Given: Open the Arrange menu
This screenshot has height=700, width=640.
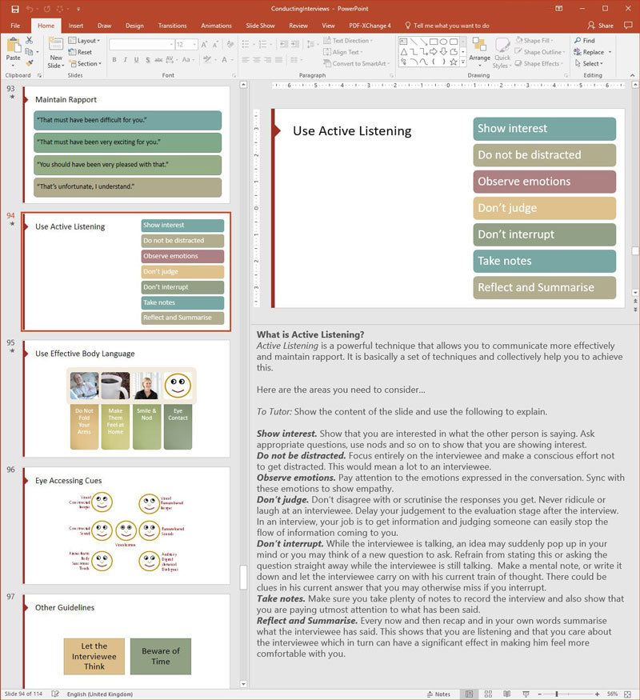Looking at the screenshot, I should pos(479,51).
